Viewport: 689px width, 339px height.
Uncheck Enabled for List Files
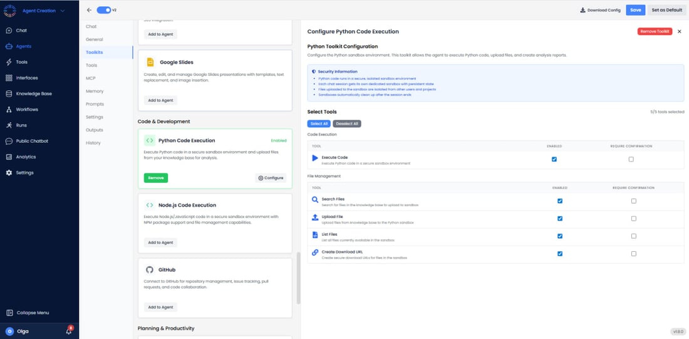click(x=560, y=236)
